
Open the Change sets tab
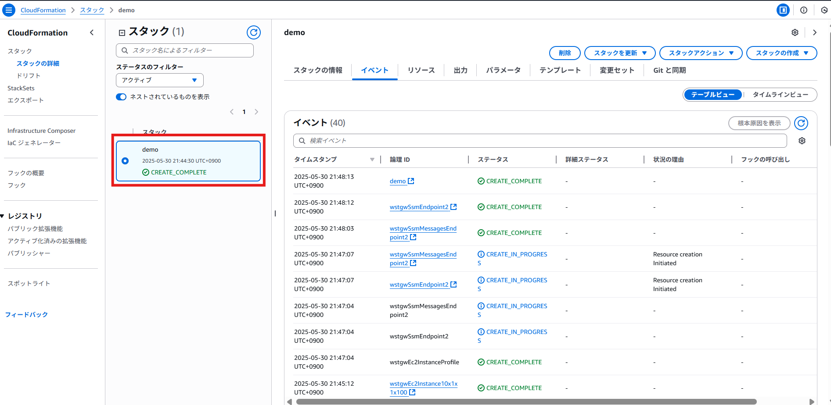coord(617,70)
